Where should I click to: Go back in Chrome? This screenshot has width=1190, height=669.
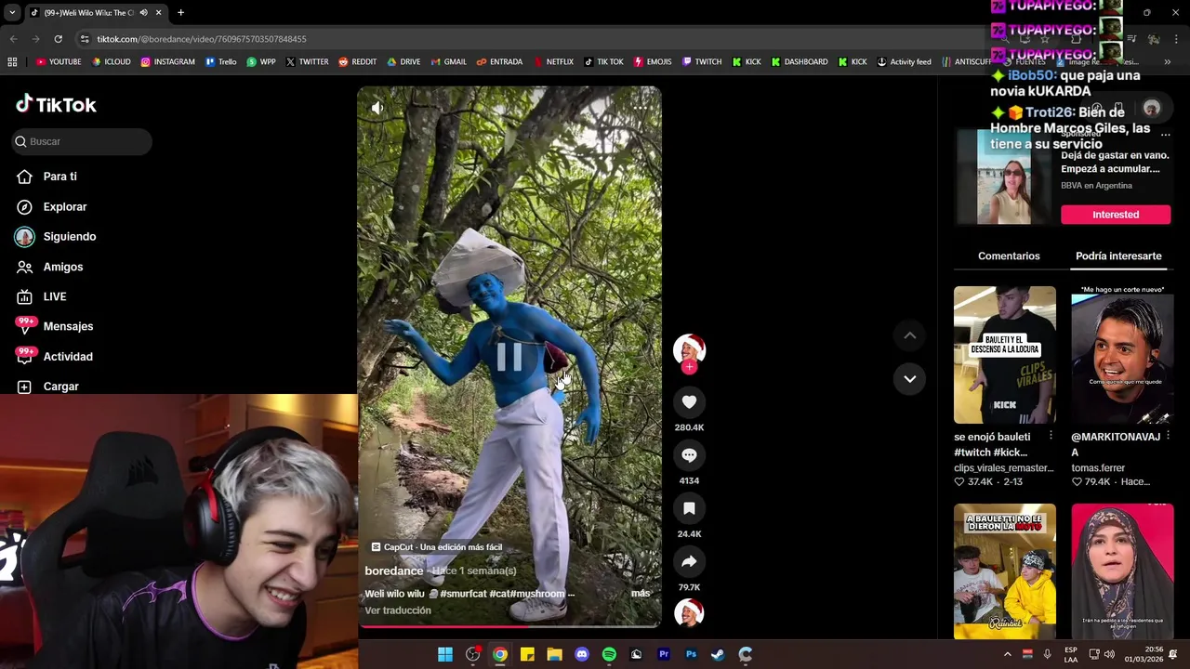tap(13, 39)
